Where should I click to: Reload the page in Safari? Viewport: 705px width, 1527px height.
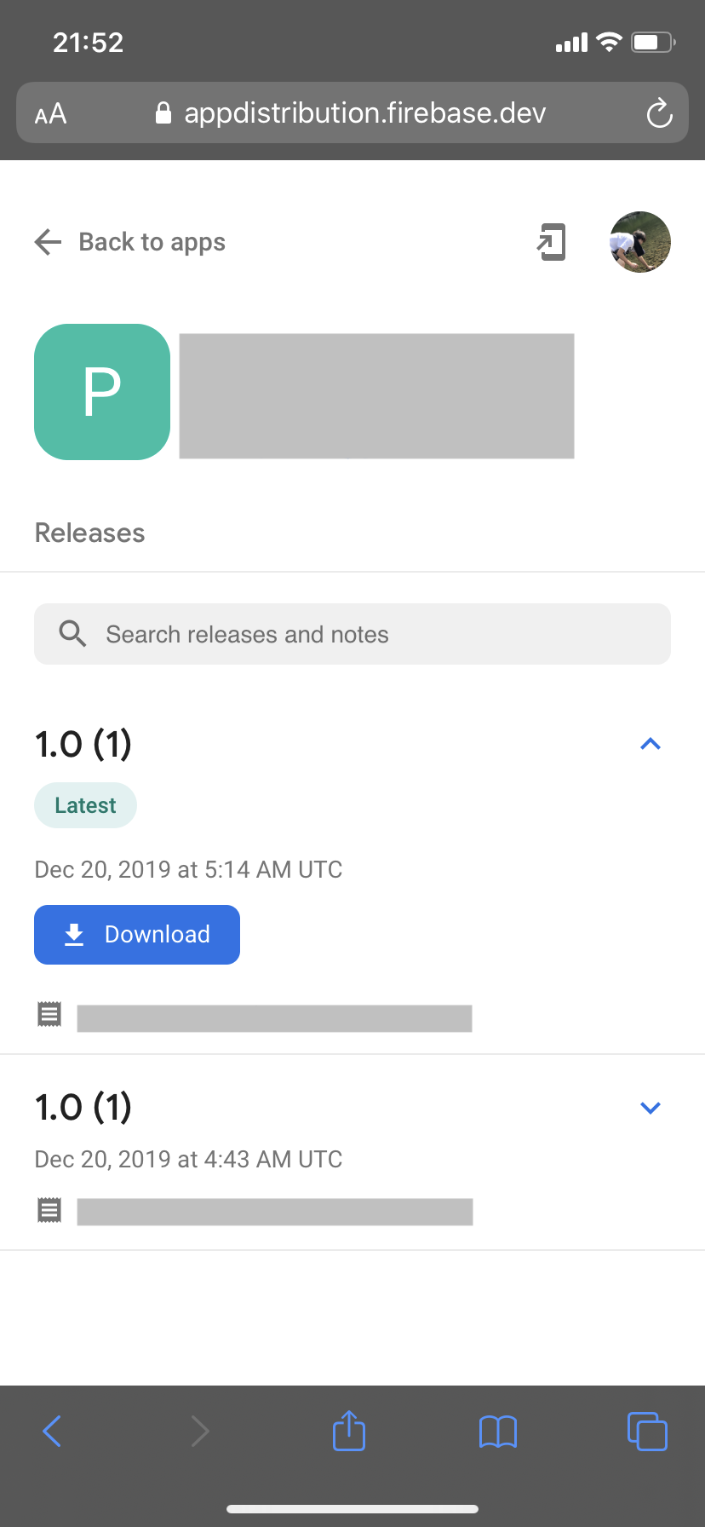click(659, 113)
